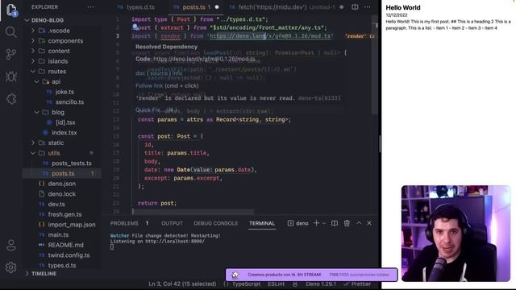Open editor more actions ellipsis

[x=368, y=7]
